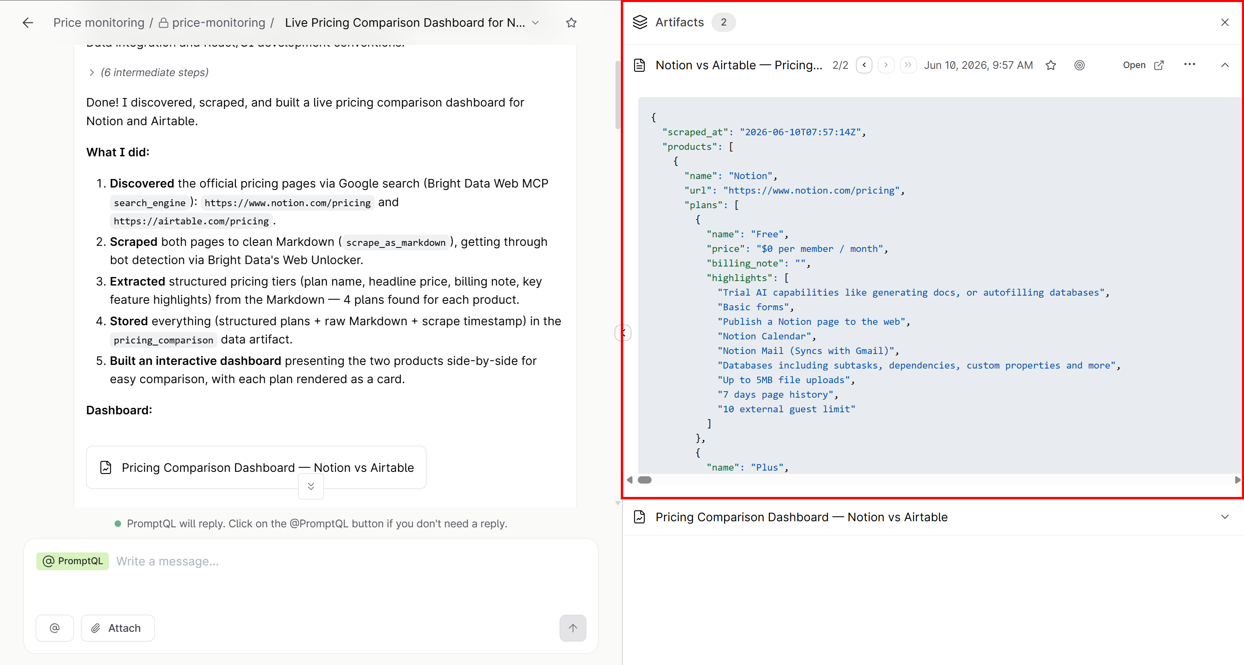Open Pricing Comparison Dashboard card in chat

(x=256, y=467)
